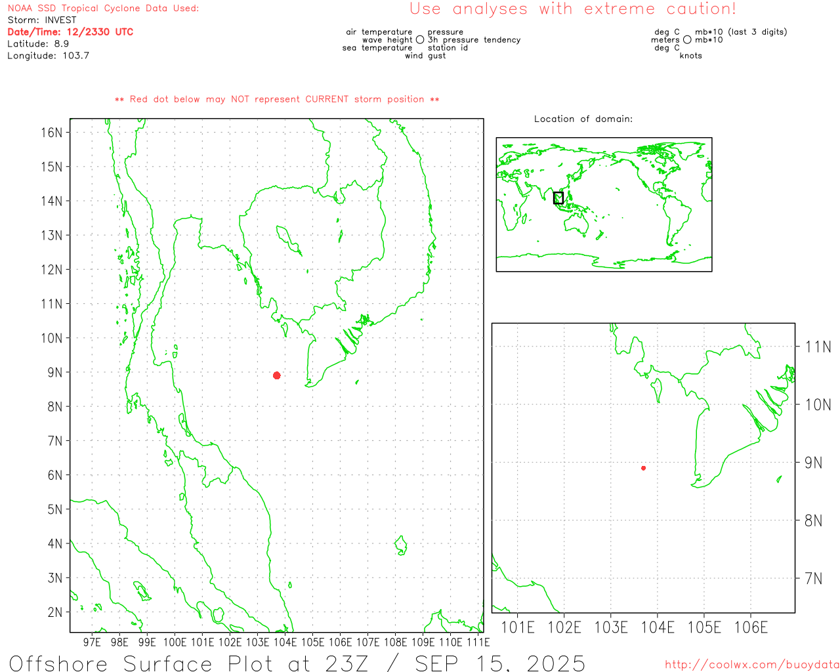Click the 'Storm: INVEST' label
The width and height of the screenshot is (840, 672).
pos(42,20)
